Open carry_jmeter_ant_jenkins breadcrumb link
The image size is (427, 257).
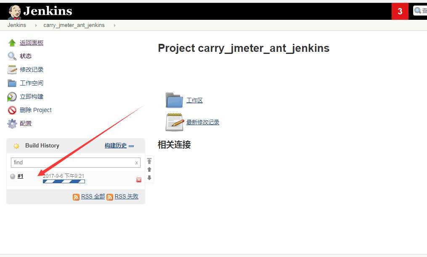(x=74, y=25)
